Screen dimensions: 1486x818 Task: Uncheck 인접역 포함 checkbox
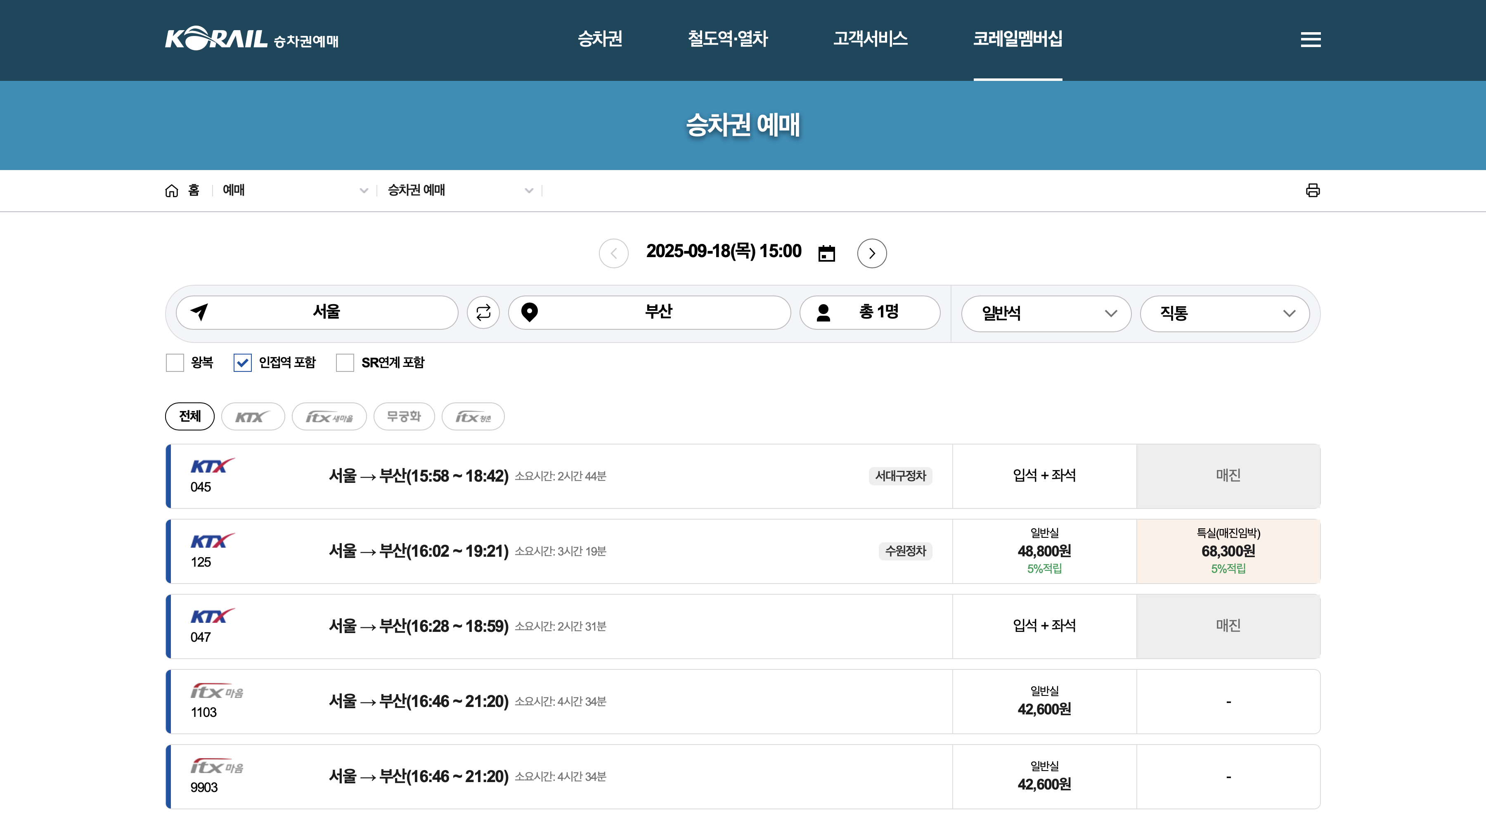[242, 363]
